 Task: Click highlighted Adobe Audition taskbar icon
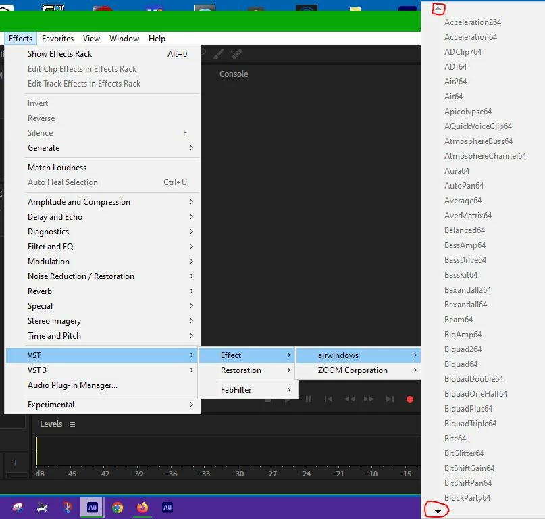pos(92,507)
